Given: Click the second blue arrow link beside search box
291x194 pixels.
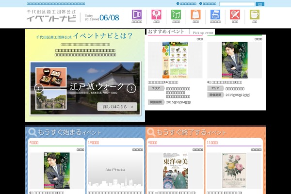Looking at the screenshot, I should point(208,3).
